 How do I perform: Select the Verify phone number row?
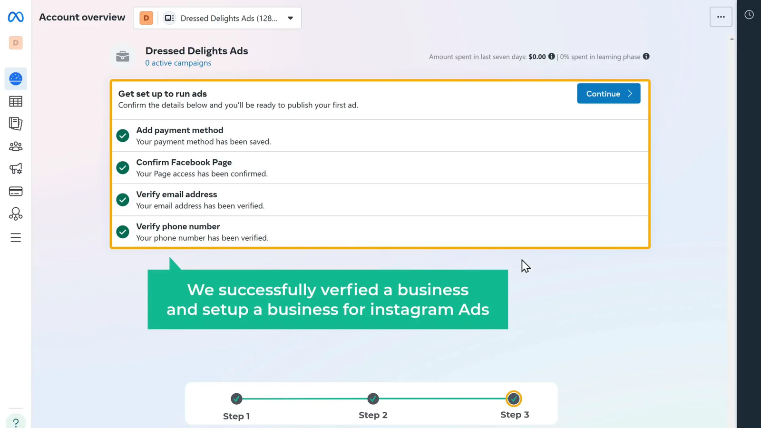pos(380,232)
